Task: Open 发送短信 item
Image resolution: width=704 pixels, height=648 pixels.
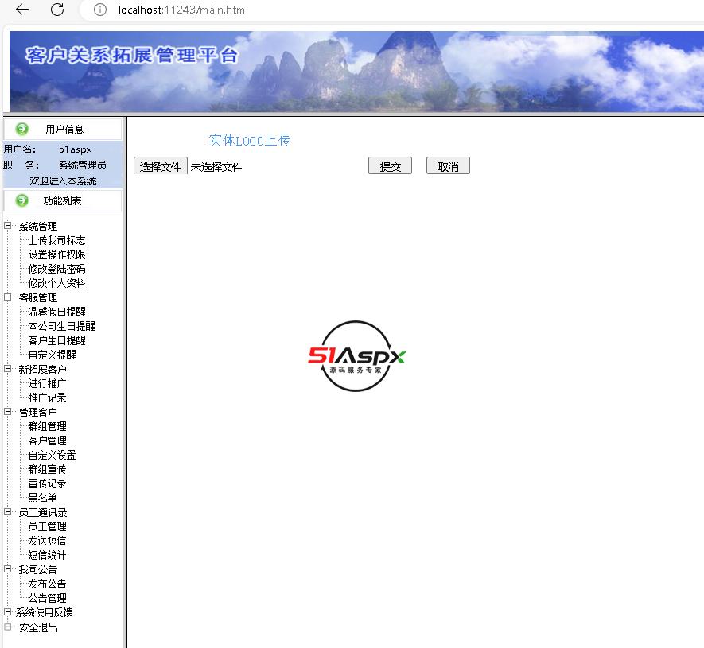Action: 47,541
